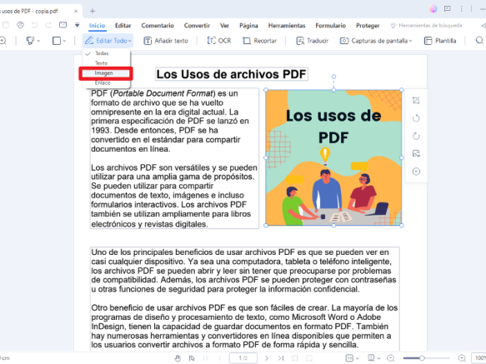Close the copia.pdf document tab

pyautogui.click(x=76, y=11)
